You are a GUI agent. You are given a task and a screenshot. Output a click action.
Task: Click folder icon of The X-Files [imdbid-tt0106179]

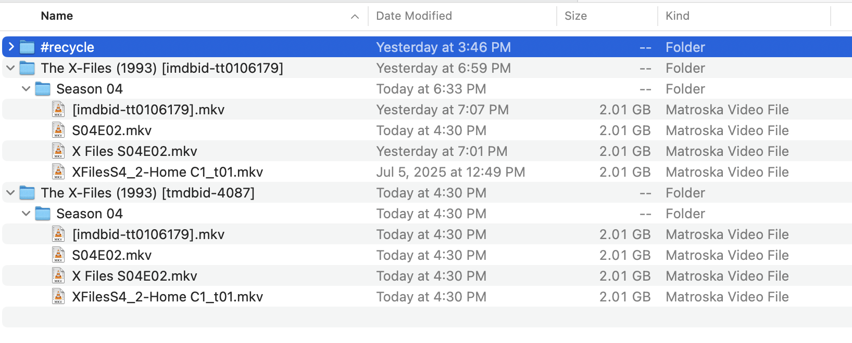click(x=27, y=68)
